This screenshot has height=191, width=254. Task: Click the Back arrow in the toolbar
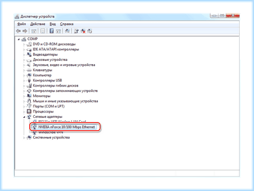click(x=18, y=31)
